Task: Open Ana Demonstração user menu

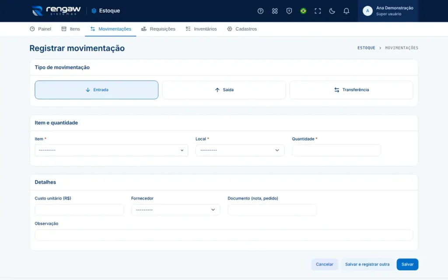Action: (388, 11)
